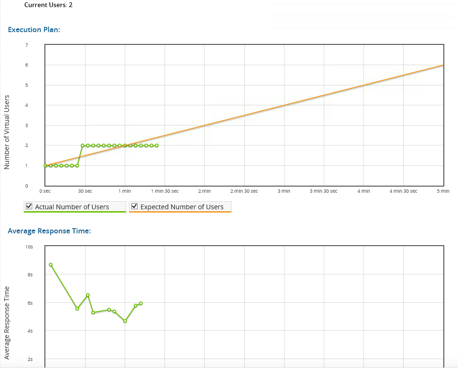Screen dimensions: 458x368
Task: Click the '1 min 30 sec' x-axis label
Action: (x=165, y=191)
